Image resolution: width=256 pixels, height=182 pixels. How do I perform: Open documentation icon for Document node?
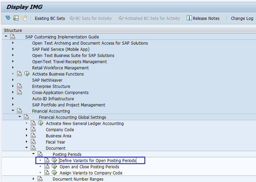pos(33,148)
